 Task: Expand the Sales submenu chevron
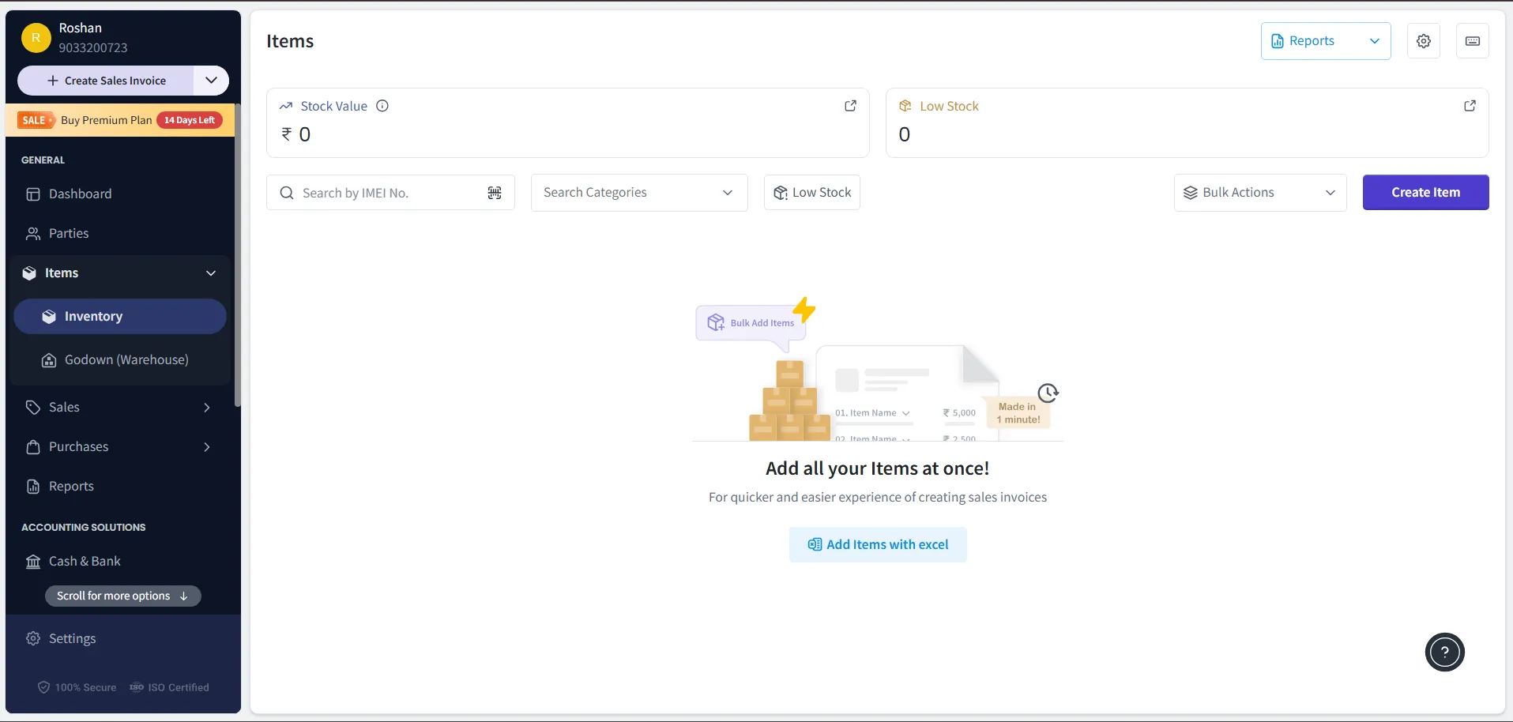[207, 408]
